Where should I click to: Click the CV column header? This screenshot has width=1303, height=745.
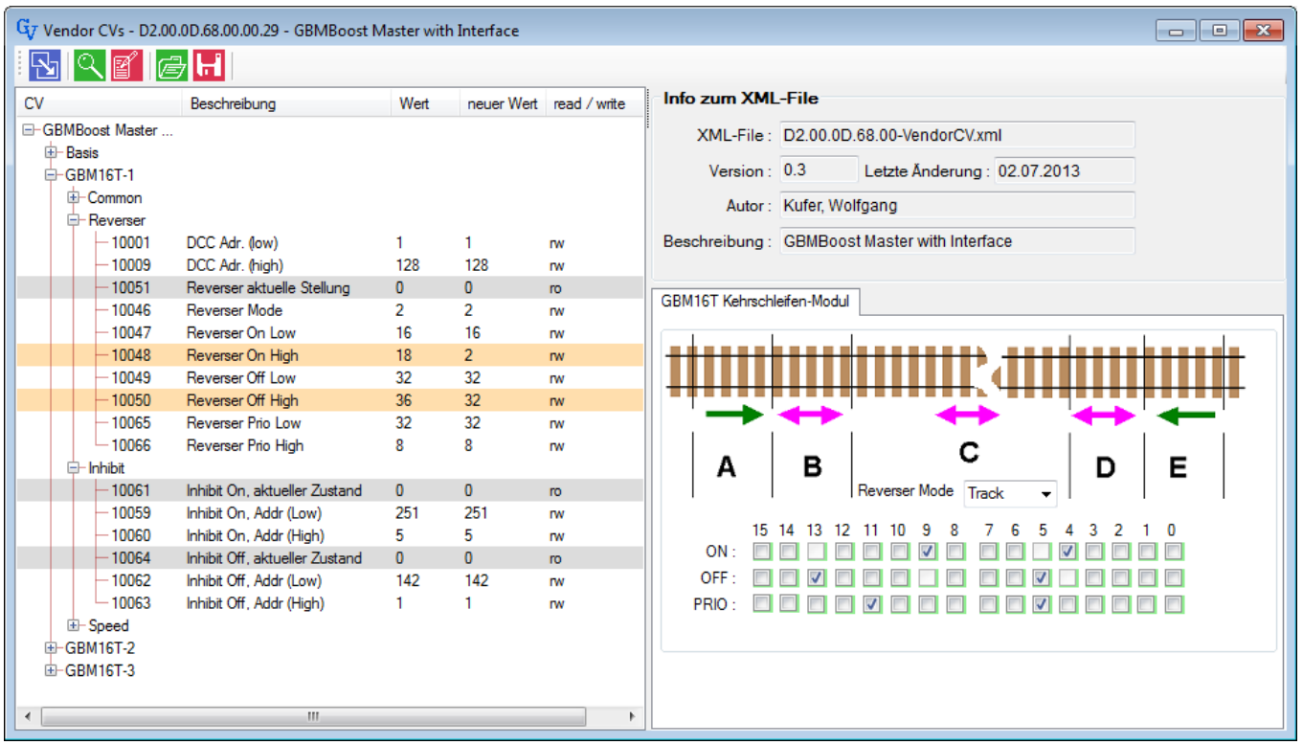coord(100,103)
